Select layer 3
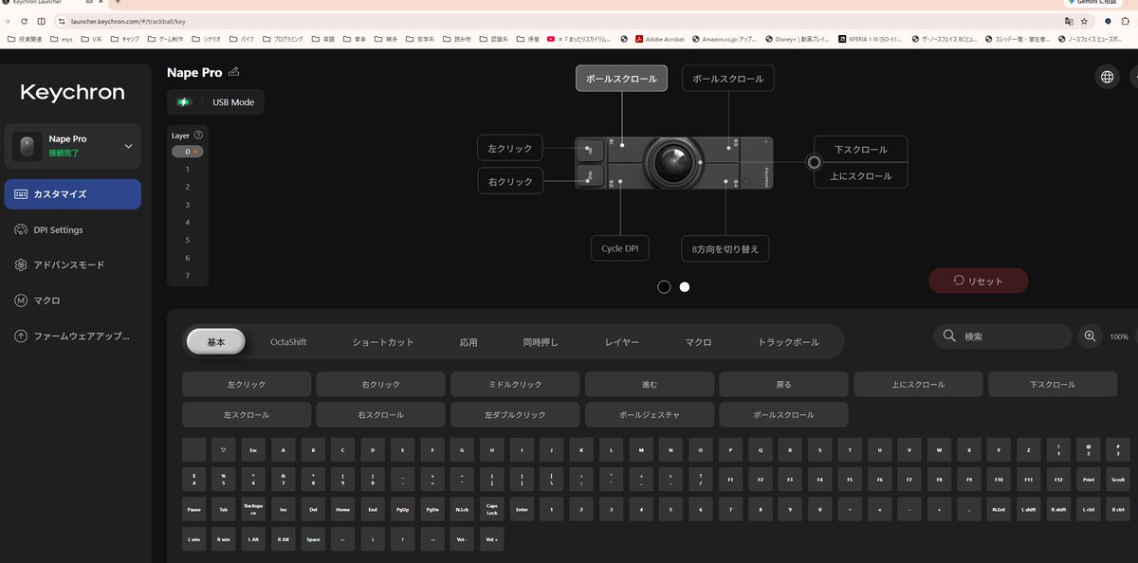This screenshot has width=1138, height=563. [x=188, y=205]
